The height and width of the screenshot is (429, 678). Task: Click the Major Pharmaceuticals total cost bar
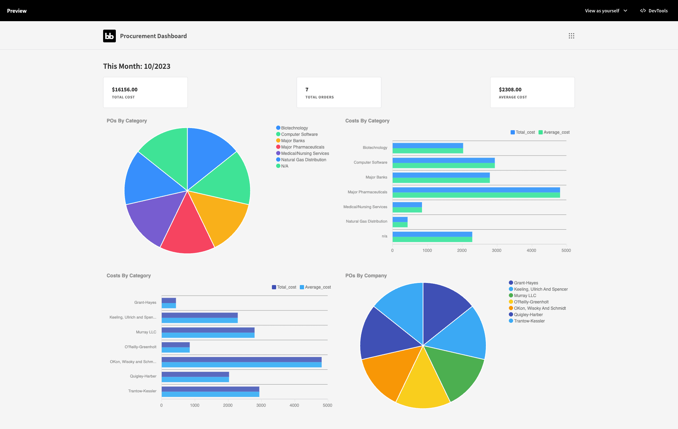pos(476,190)
